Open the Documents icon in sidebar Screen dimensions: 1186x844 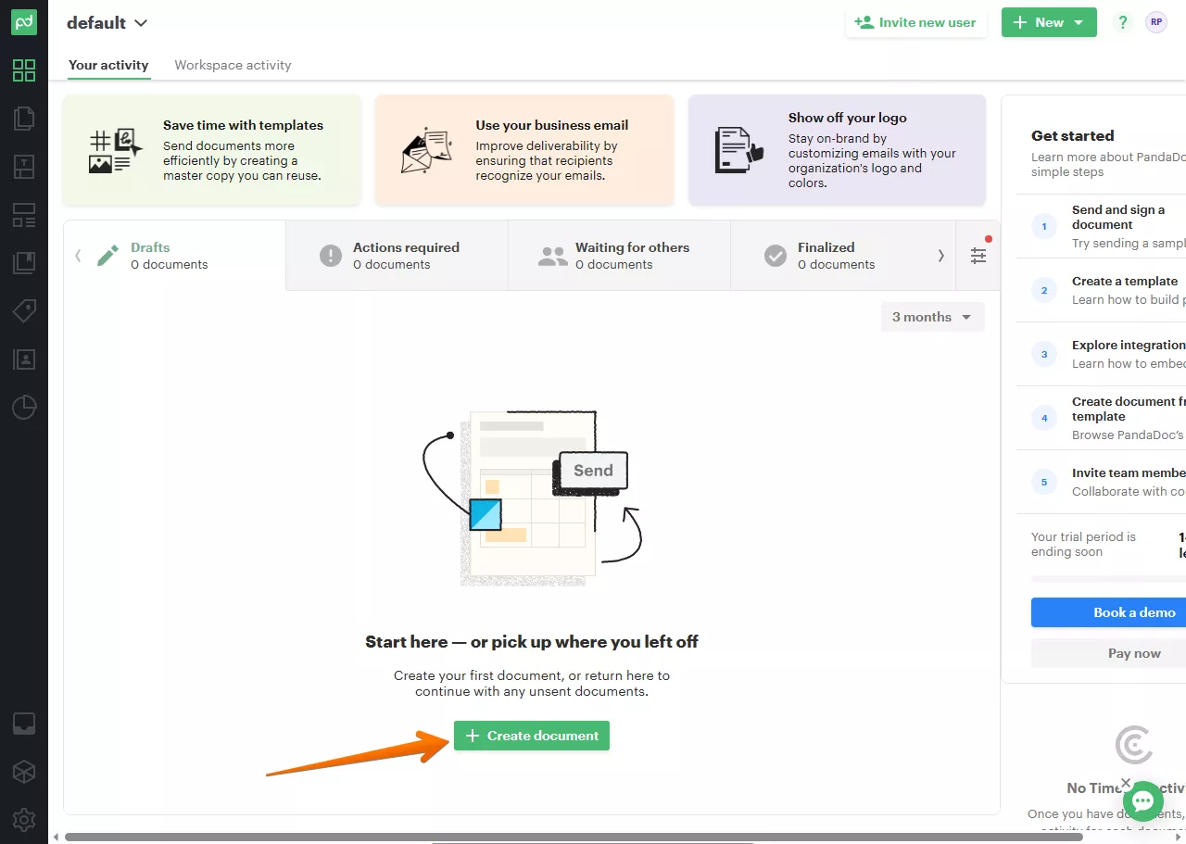(x=24, y=119)
